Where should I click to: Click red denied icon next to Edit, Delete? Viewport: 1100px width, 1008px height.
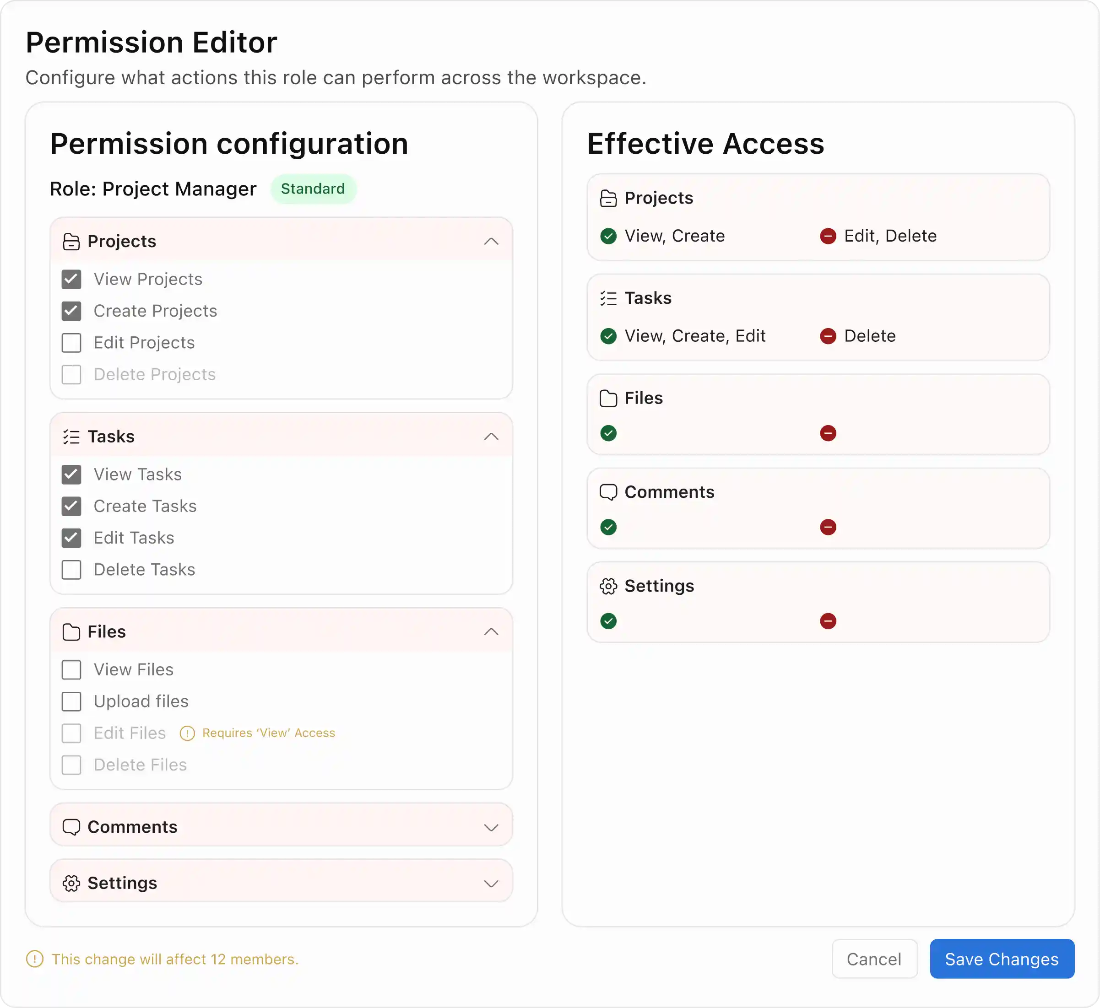(828, 236)
